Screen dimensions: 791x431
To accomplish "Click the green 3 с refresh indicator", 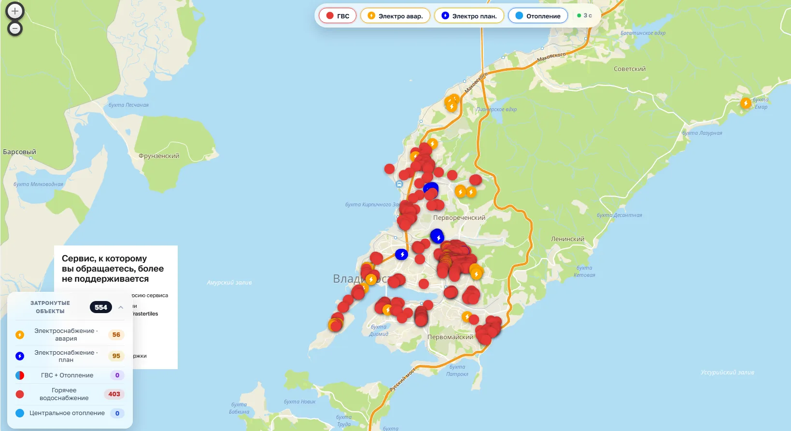I will [x=584, y=15].
